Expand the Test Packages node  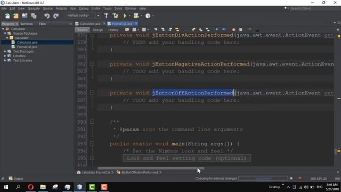5,51
